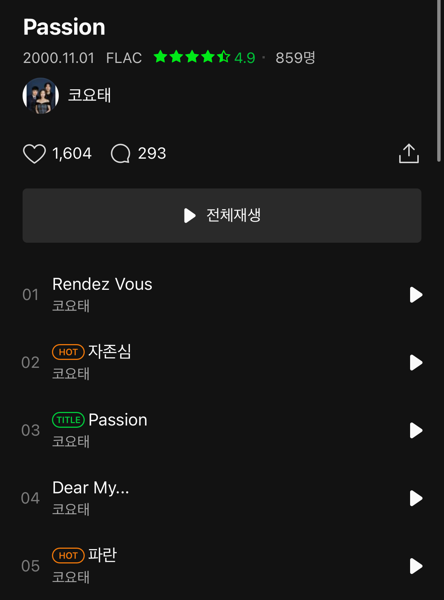The height and width of the screenshot is (600, 444).
Task: Click HOT badge on 자존심
Action: (x=68, y=352)
